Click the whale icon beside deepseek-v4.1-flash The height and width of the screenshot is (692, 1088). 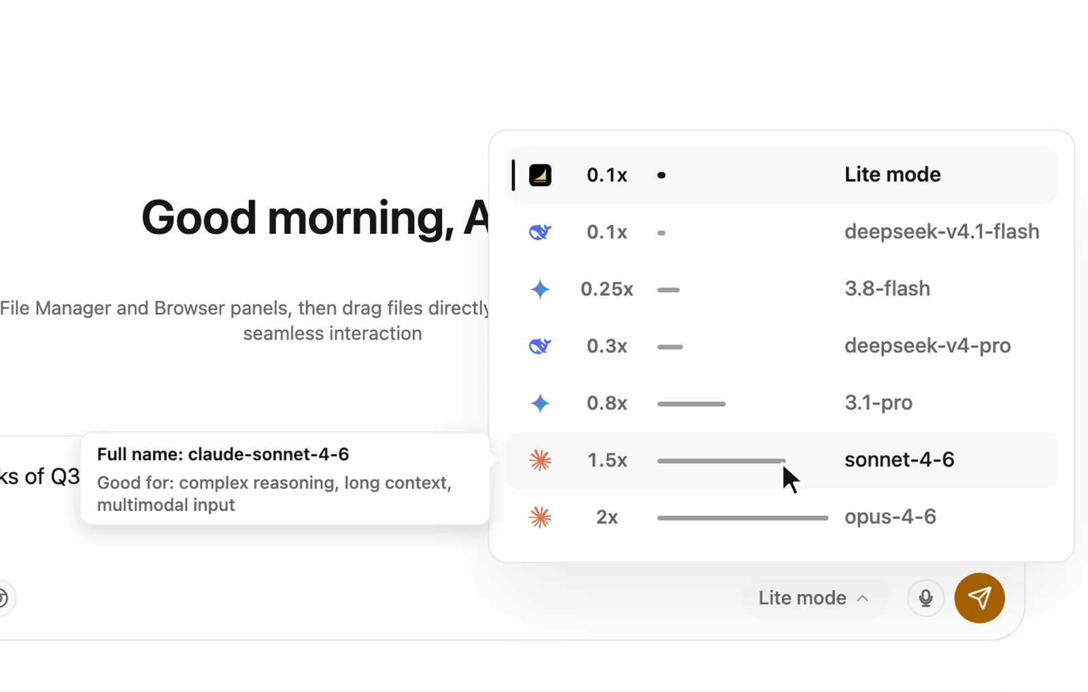[540, 232]
